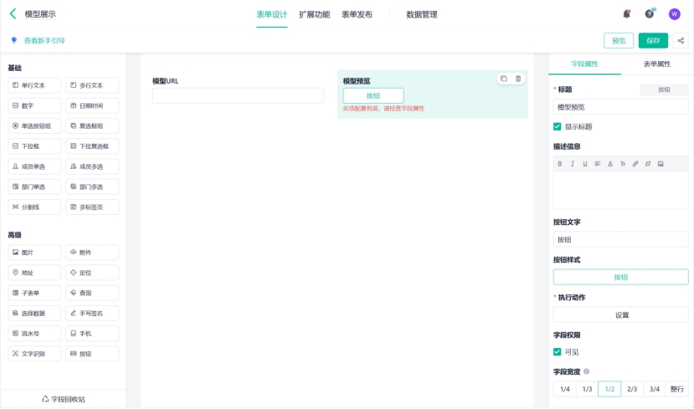694x409 pixels.
Task: Add a 多行文本 field
Action: click(x=92, y=85)
